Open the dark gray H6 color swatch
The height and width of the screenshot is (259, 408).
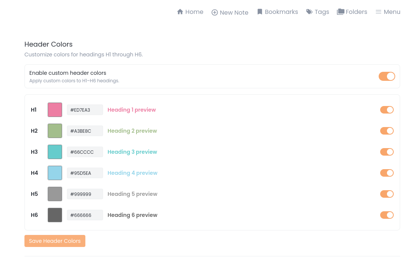click(55, 215)
